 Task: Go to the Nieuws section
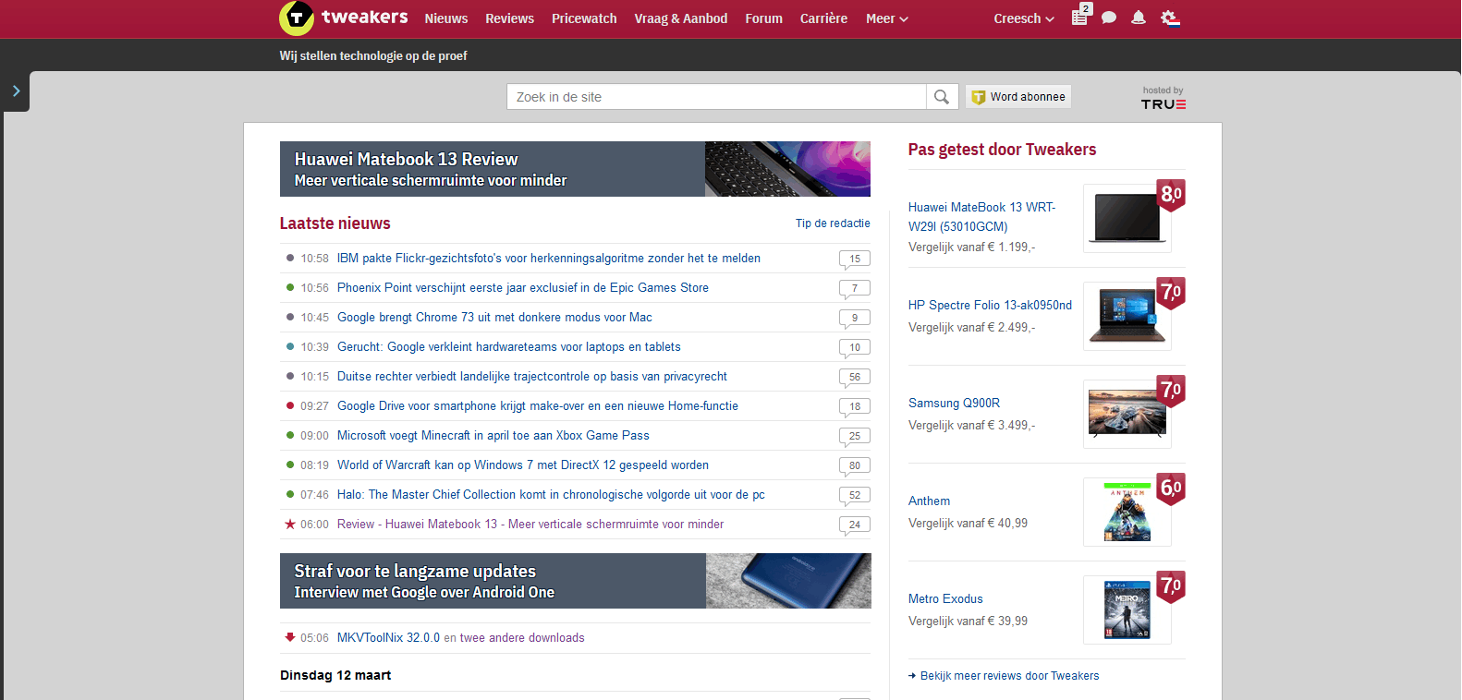pyautogui.click(x=446, y=18)
